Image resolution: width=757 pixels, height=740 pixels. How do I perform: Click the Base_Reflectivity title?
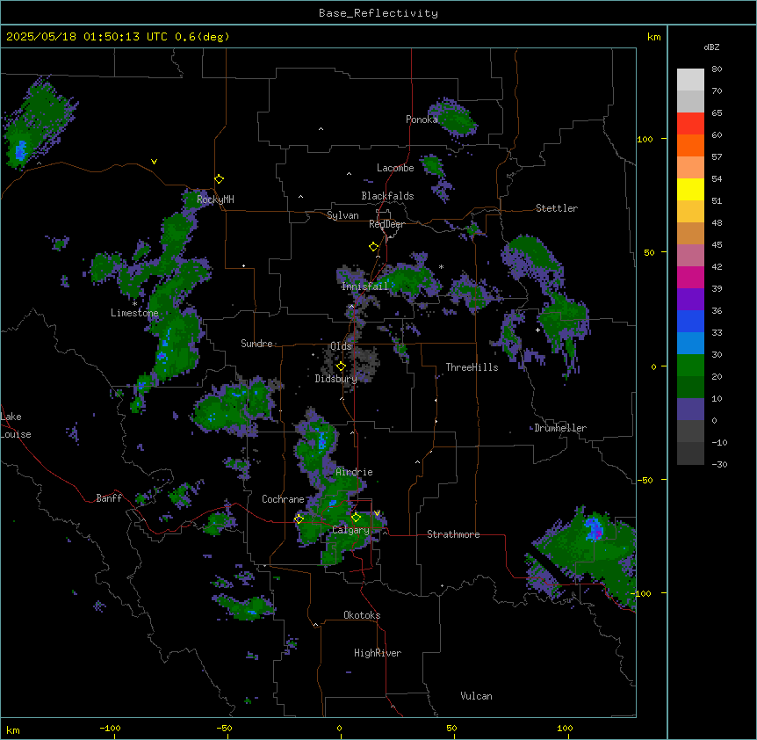click(x=378, y=13)
